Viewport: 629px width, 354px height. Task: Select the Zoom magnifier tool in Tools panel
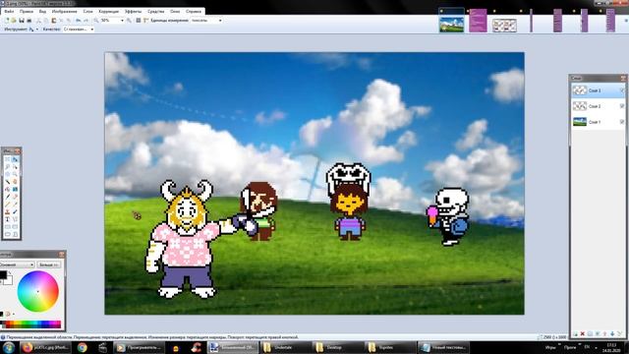click(15, 174)
